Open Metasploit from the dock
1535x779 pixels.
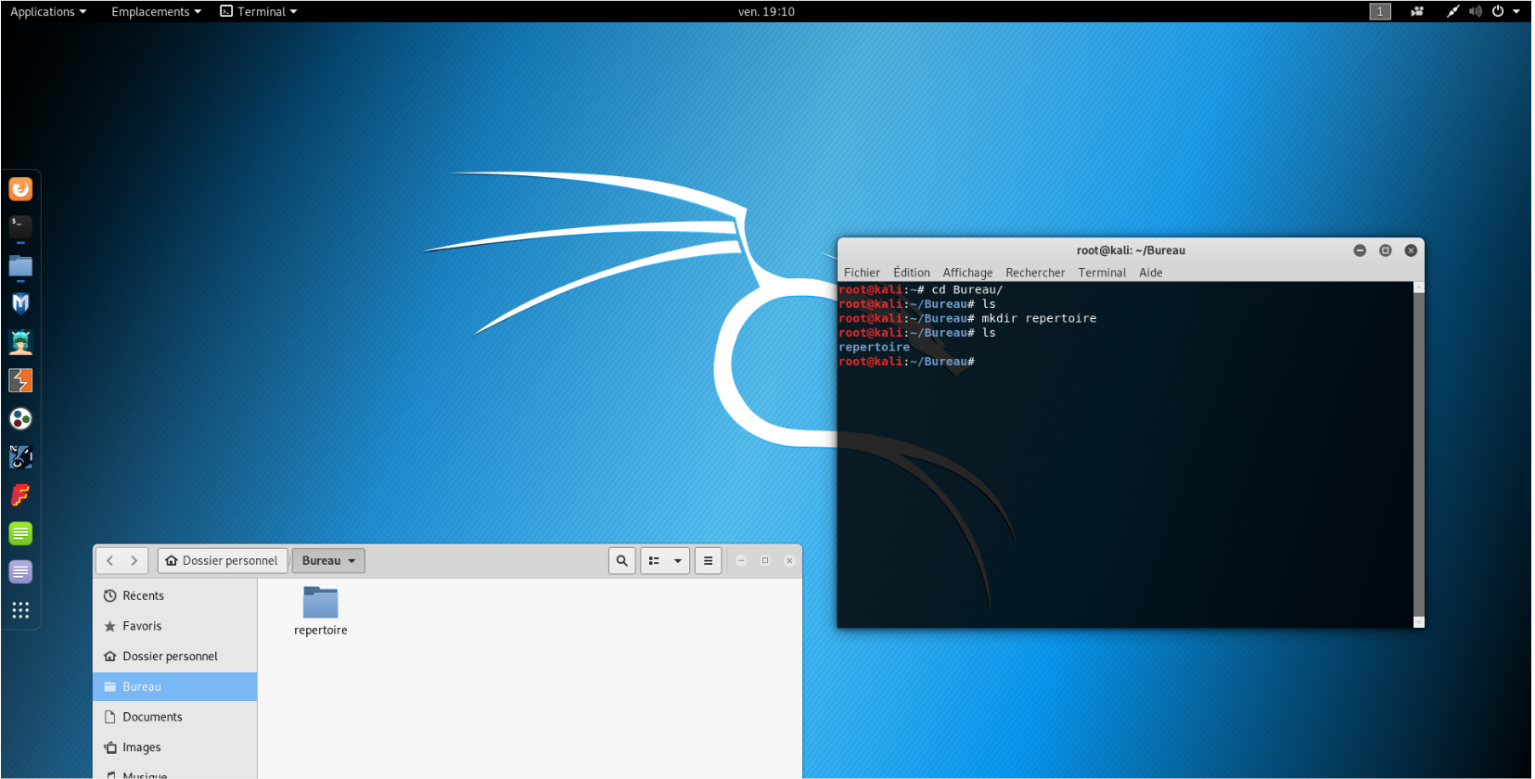point(20,304)
